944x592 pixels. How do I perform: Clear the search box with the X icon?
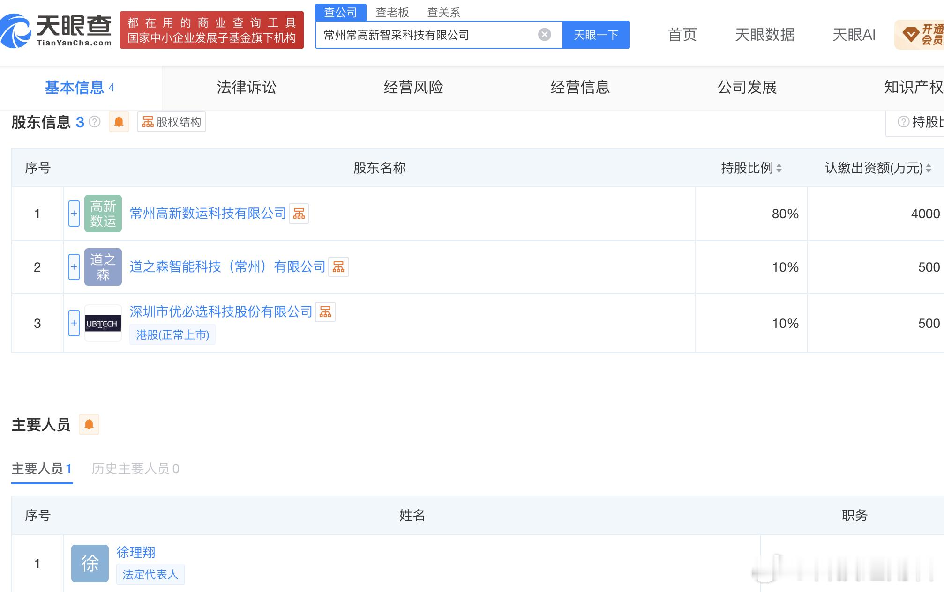[x=544, y=35]
